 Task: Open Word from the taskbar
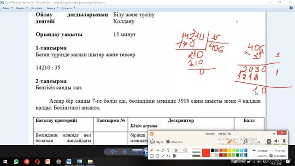pyautogui.click(x=69, y=162)
